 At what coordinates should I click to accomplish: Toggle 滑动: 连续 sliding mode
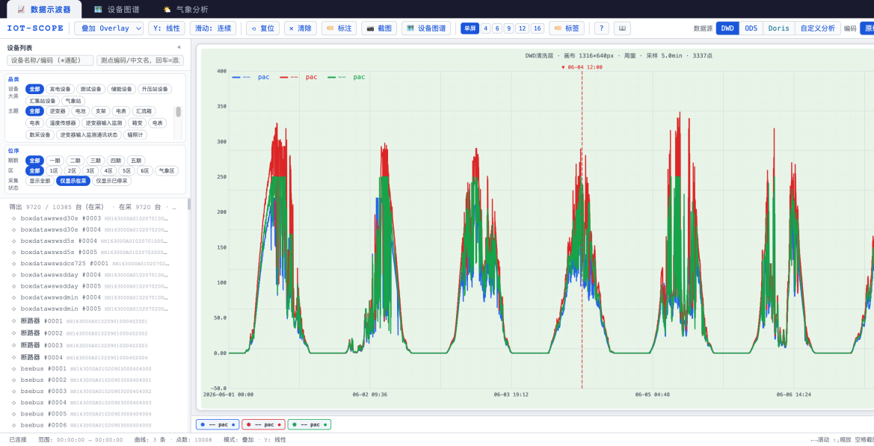click(x=213, y=28)
